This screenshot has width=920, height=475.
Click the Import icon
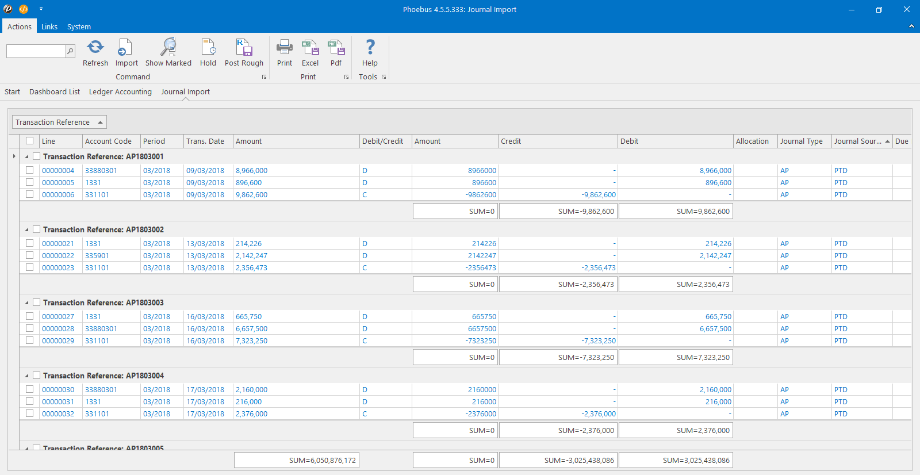[x=125, y=47]
